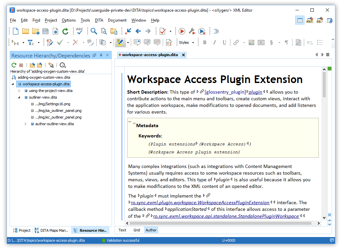Reject change with red X icon
This screenshot has height=249, width=342.
75,42
